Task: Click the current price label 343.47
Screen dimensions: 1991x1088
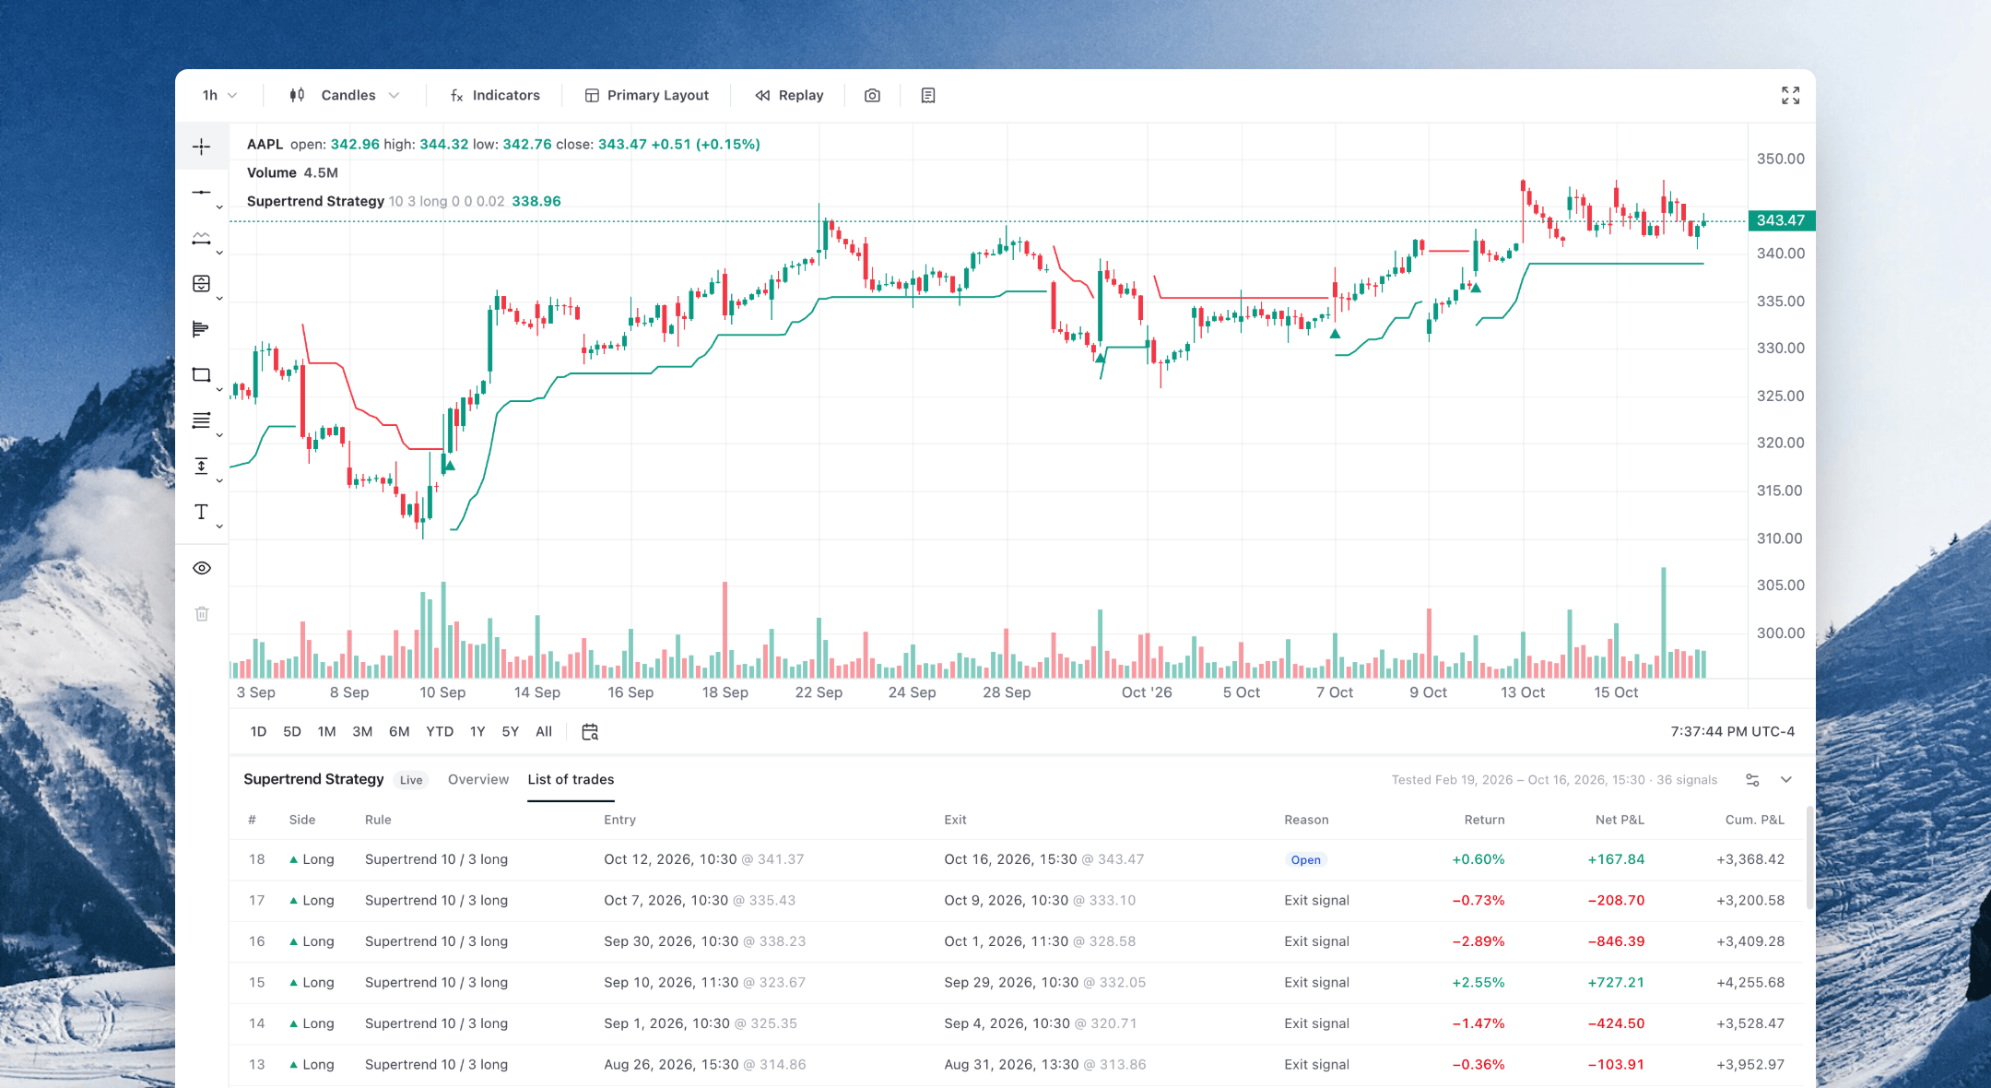Action: coord(1781,220)
